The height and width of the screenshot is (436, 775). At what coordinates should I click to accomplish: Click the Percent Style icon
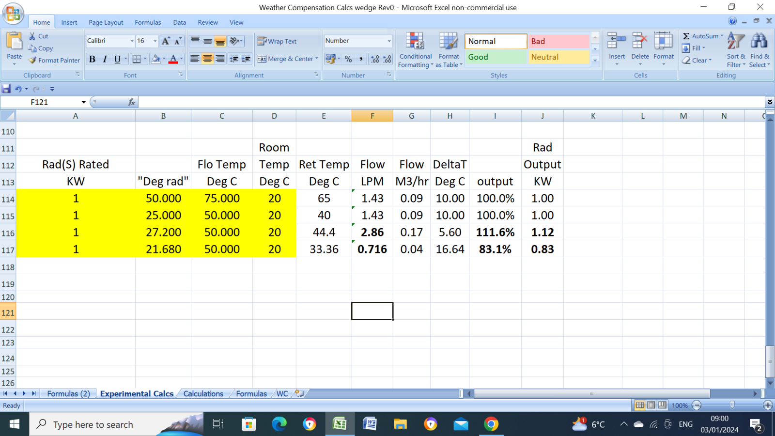(348, 59)
